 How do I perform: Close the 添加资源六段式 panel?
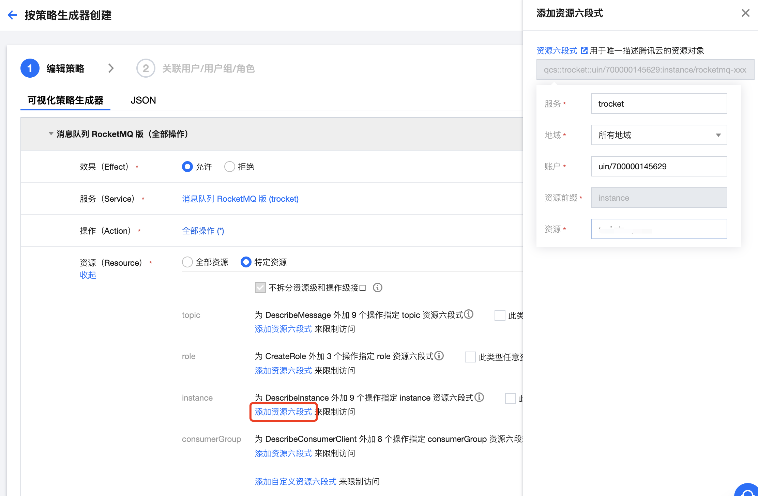point(745,13)
